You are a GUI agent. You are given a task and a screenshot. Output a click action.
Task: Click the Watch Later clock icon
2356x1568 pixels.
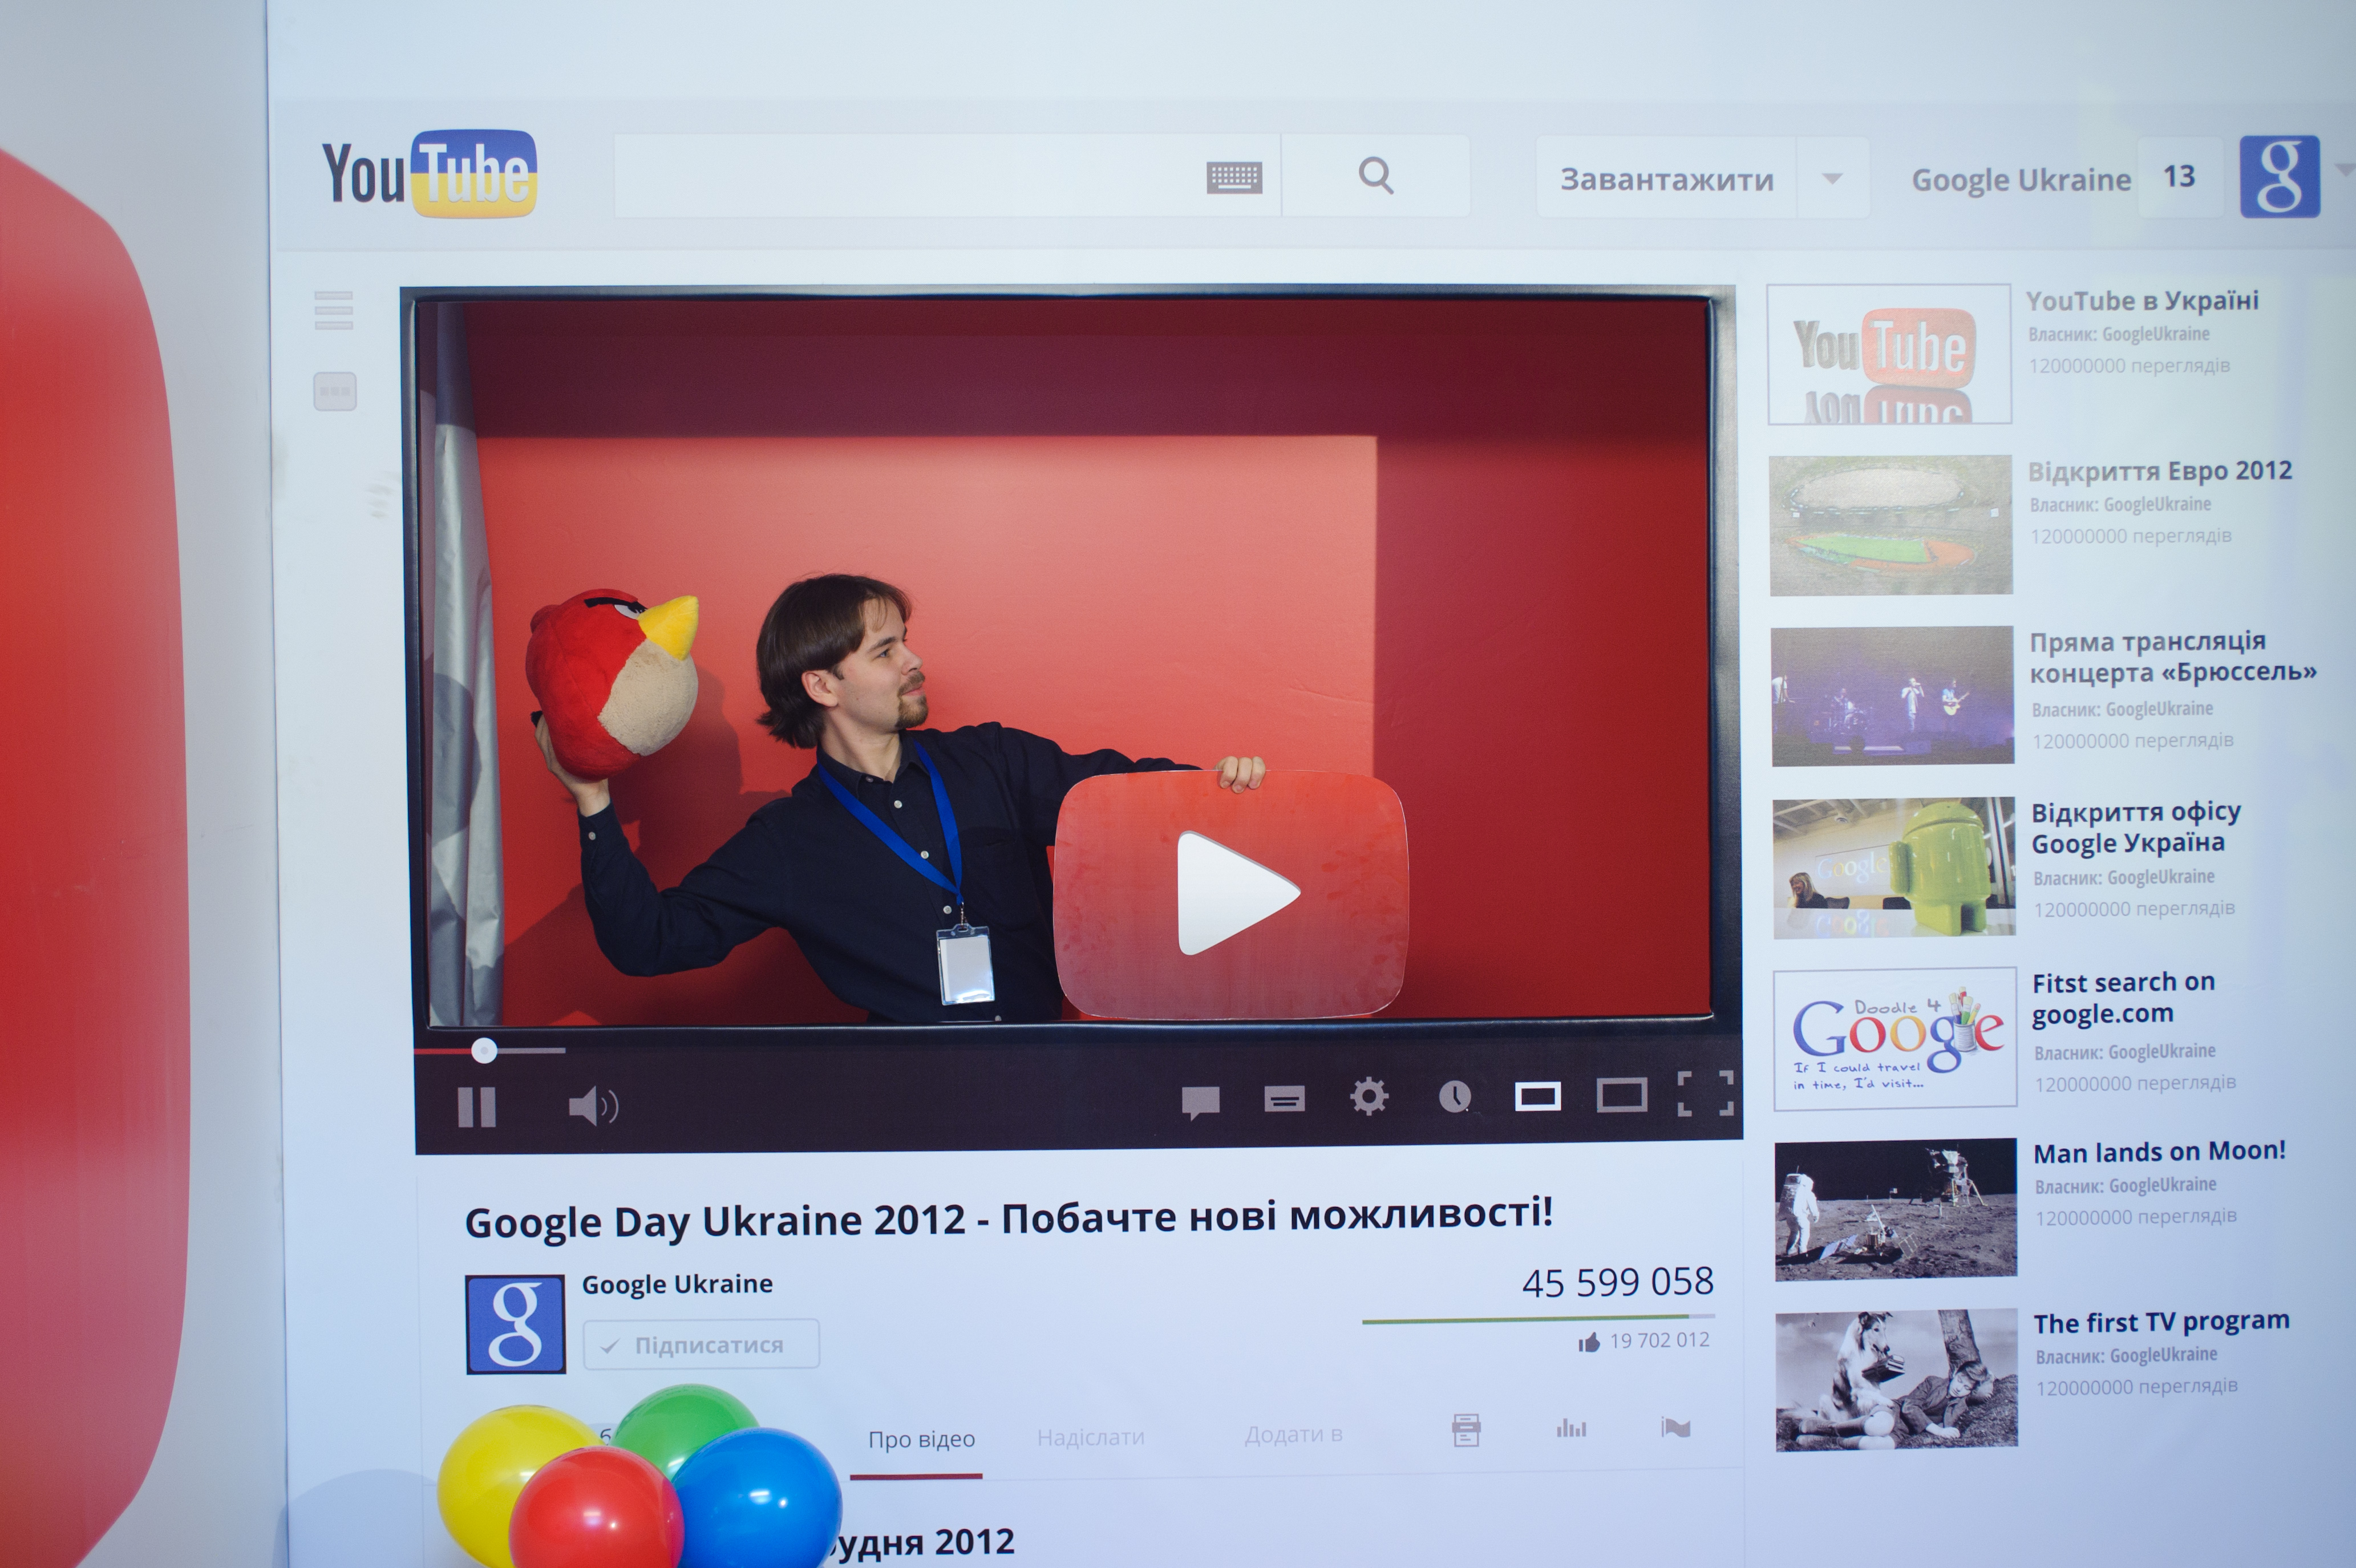(1455, 1096)
